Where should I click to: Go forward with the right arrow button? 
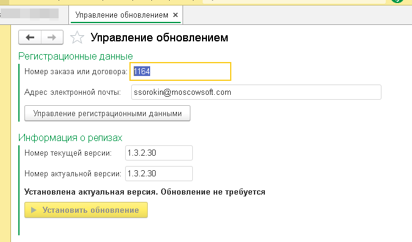52,38
